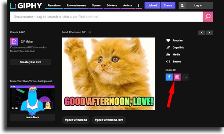224x134 pixels.
Task: Click the GIPHY logo
Action: coord(26,6)
